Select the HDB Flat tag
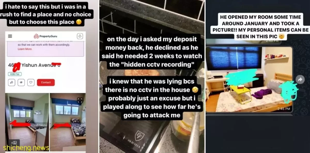This screenshot has width=310, height=153. [x=14, y=74]
